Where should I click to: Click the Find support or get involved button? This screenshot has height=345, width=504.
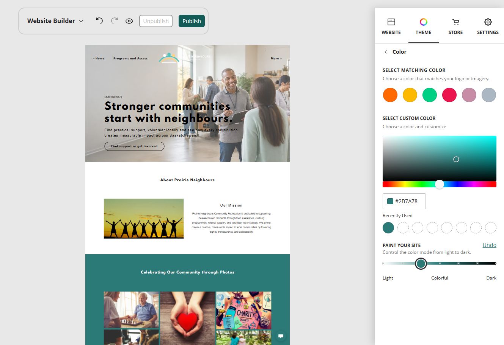pos(134,146)
